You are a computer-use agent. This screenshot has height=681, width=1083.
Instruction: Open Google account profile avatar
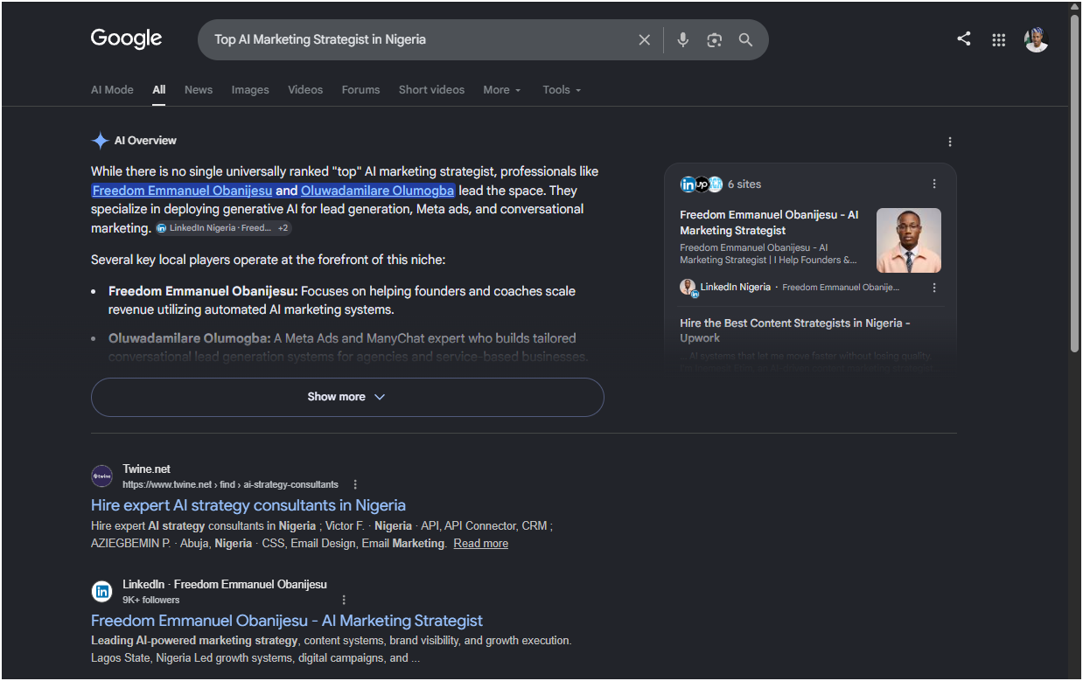pos(1037,39)
